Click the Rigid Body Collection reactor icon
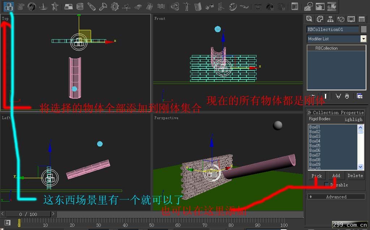Viewport: 370px width, 230px height. coord(9,6)
